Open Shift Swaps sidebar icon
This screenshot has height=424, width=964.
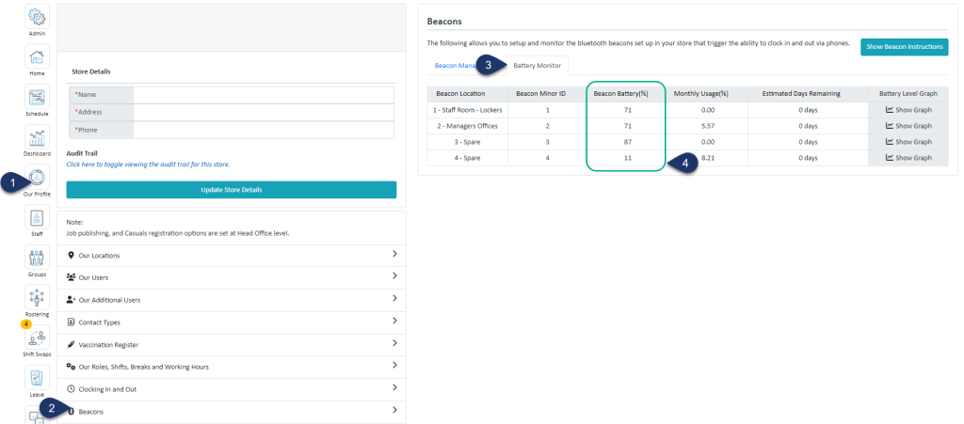[x=37, y=338]
